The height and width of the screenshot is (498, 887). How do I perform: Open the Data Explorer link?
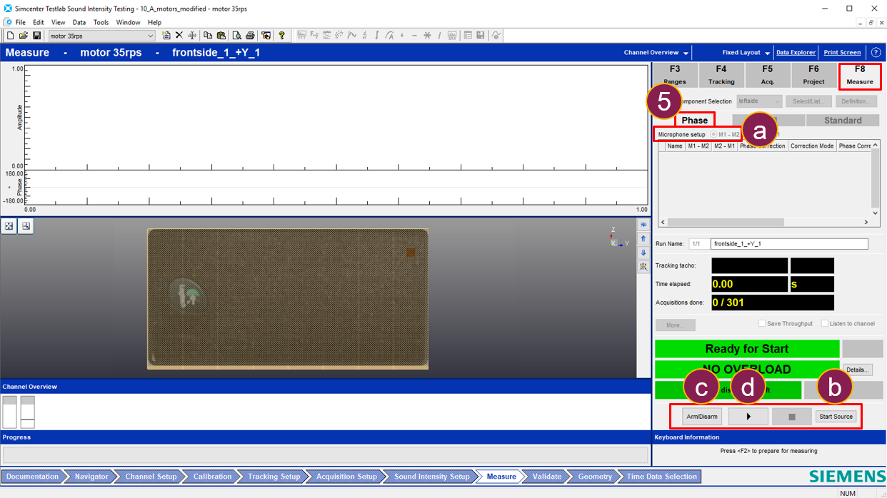796,53
